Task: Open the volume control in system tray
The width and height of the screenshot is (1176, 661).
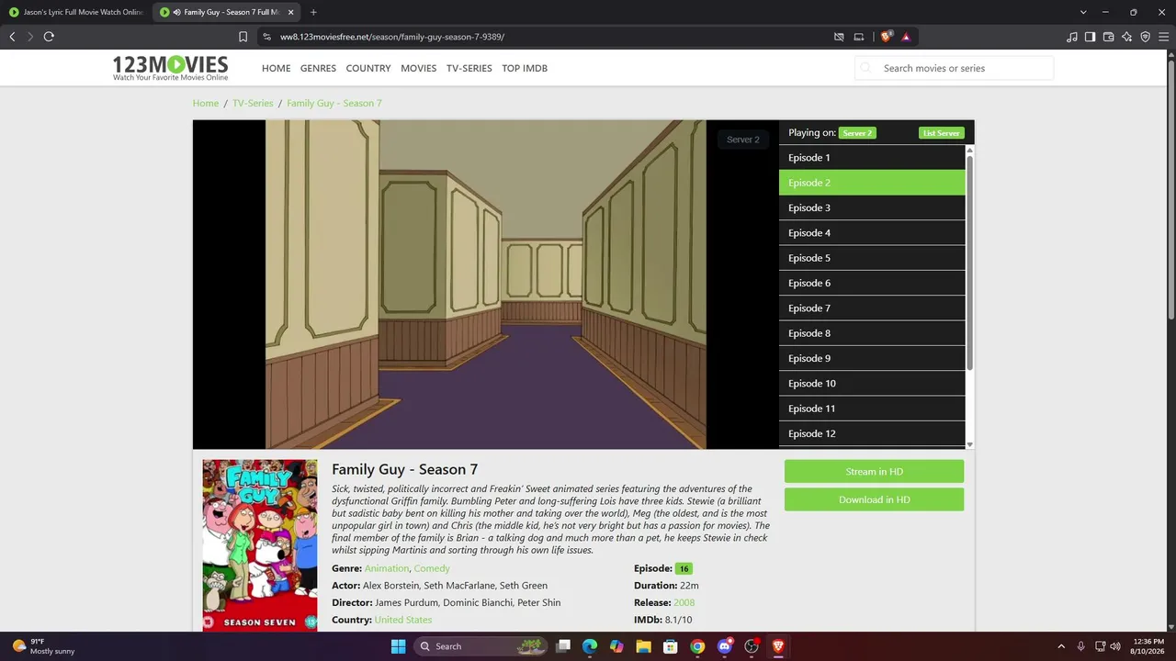Action: tap(1115, 646)
